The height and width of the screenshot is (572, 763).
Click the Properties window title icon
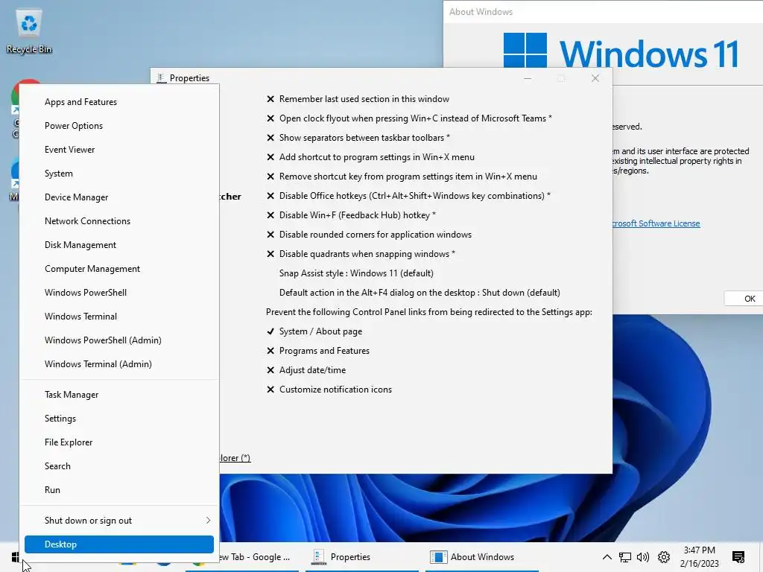pyautogui.click(x=162, y=77)
